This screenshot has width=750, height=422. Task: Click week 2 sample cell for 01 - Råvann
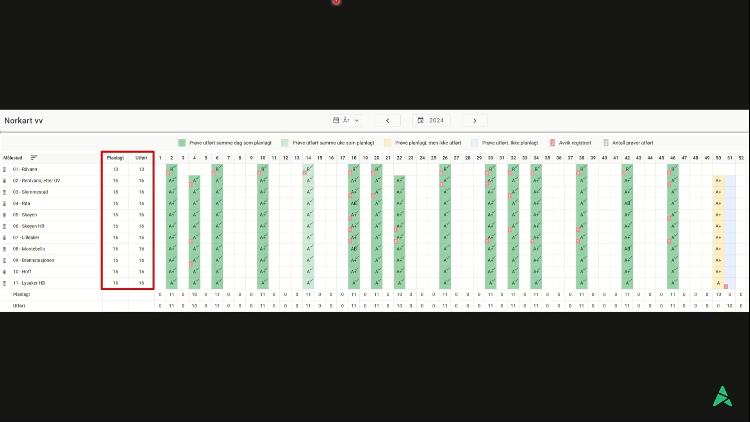click(x=171, y=170)
